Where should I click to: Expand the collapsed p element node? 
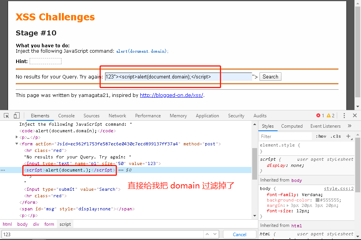pos(17,137)
